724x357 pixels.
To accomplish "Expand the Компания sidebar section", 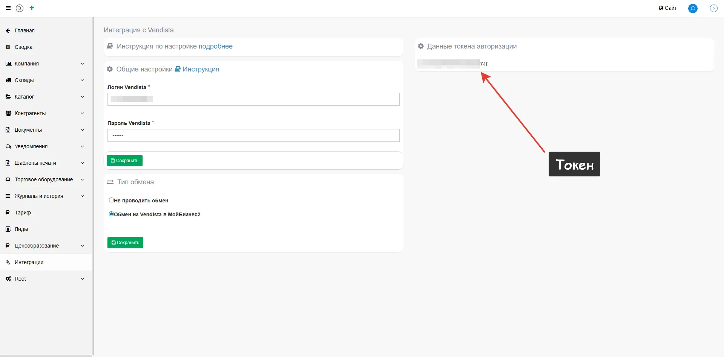I will pos(82,64).
